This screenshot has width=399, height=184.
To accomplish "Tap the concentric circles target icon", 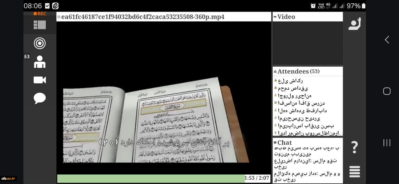I will (40, 43).
